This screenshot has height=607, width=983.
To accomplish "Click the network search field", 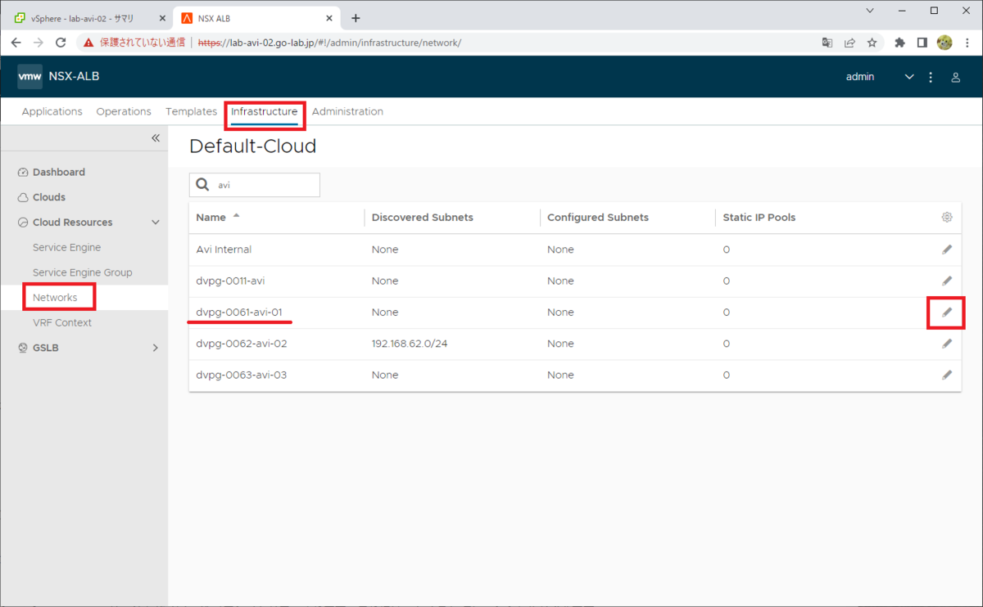I will click(x=254, y=185).
